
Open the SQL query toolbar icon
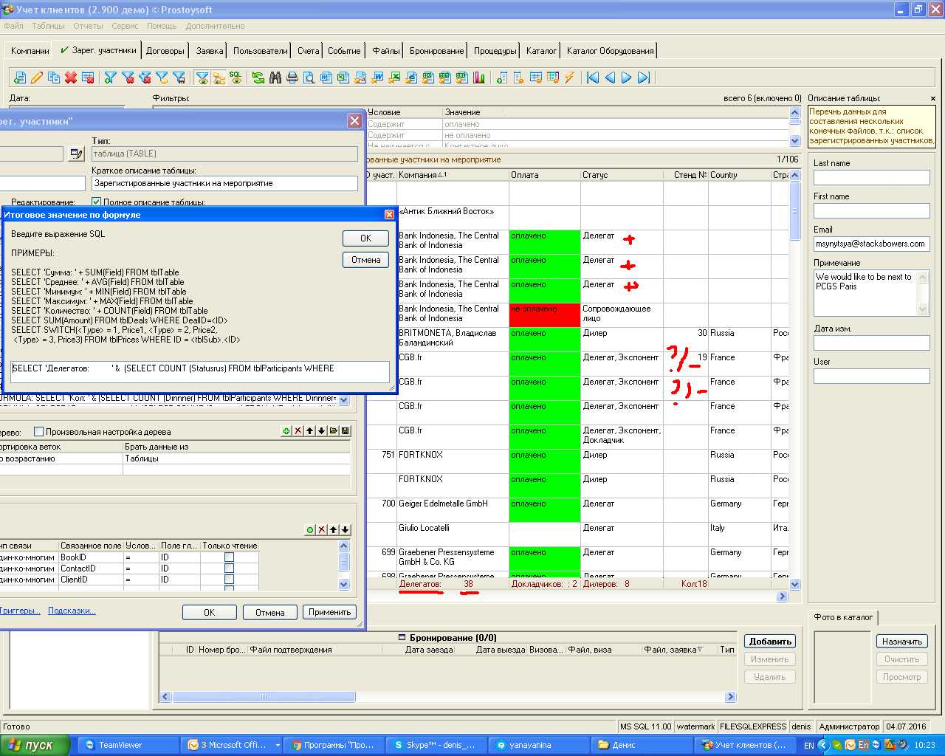(236, 77)
